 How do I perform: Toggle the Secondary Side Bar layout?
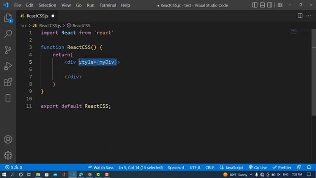tap(270, 5)
